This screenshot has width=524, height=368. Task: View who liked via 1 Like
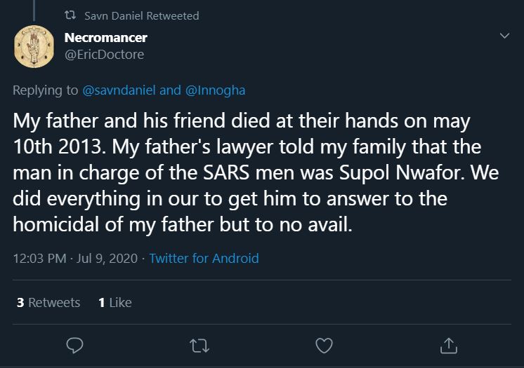tap(115, 302)
